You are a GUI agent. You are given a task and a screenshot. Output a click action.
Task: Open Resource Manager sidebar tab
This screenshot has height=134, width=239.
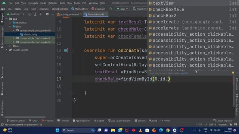coord(2,37)
